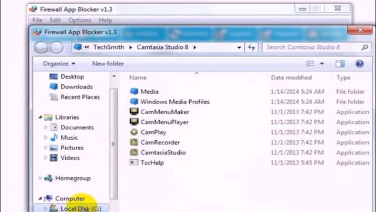The width and height of the screenshot is (376, 212).
Task: Select Local Disk (C:) in the tree
Action: coord(71,208)
